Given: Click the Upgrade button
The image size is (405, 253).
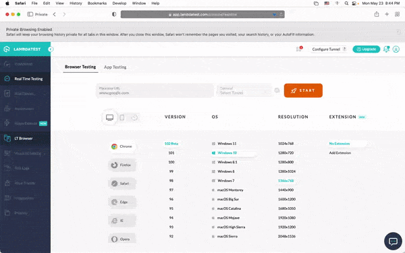Looking at the screenshot, I should pyautogui.click(x=367, y=49).
